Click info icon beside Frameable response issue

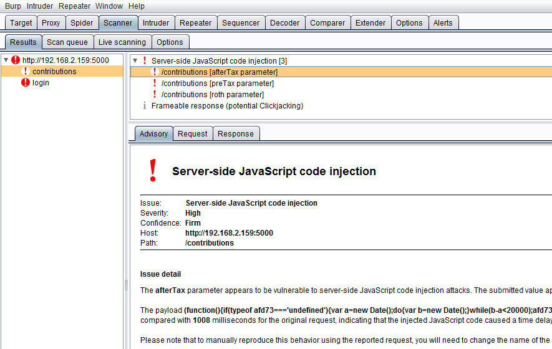pos(145,106)
